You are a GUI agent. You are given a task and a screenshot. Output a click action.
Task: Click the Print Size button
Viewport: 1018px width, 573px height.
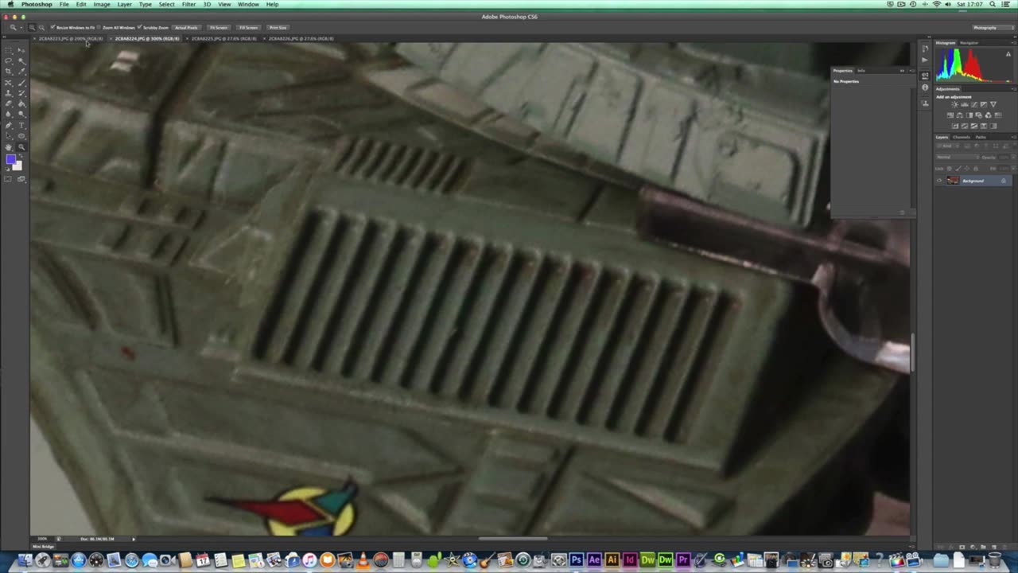point(278,27)
